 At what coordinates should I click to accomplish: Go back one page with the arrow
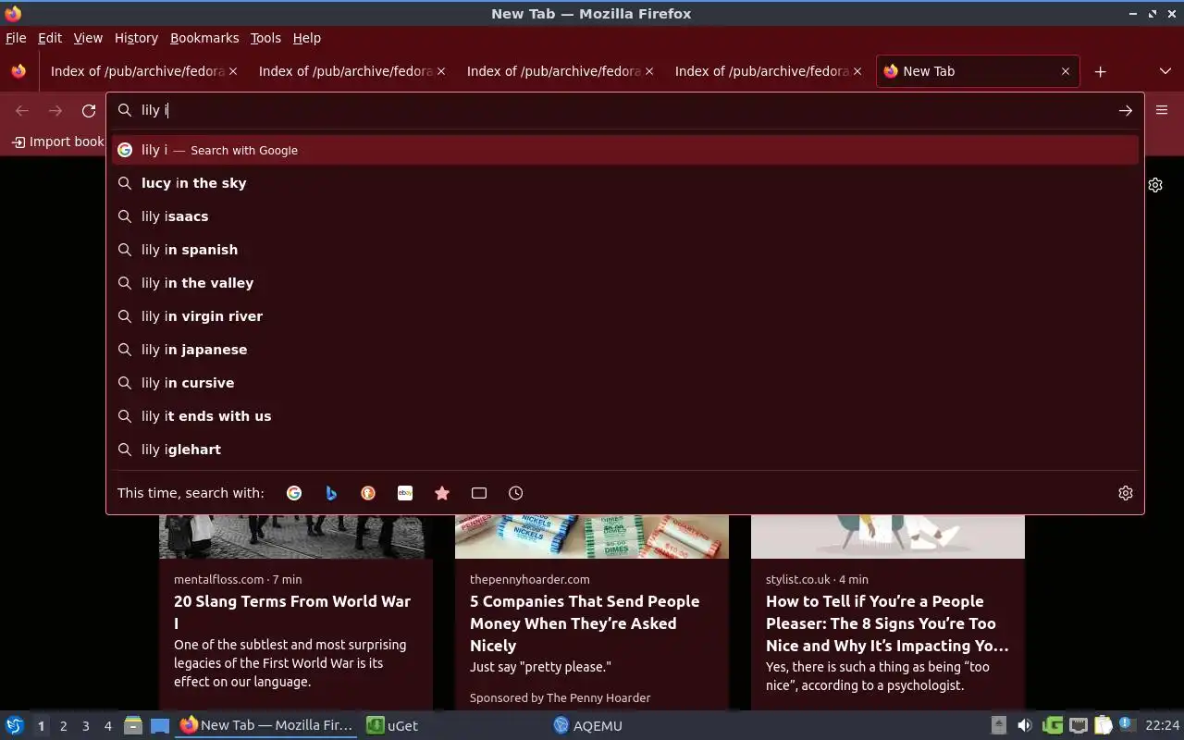(22, 111)
